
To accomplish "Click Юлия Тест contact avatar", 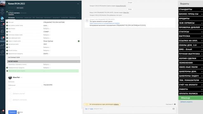I will coord(10,78).
